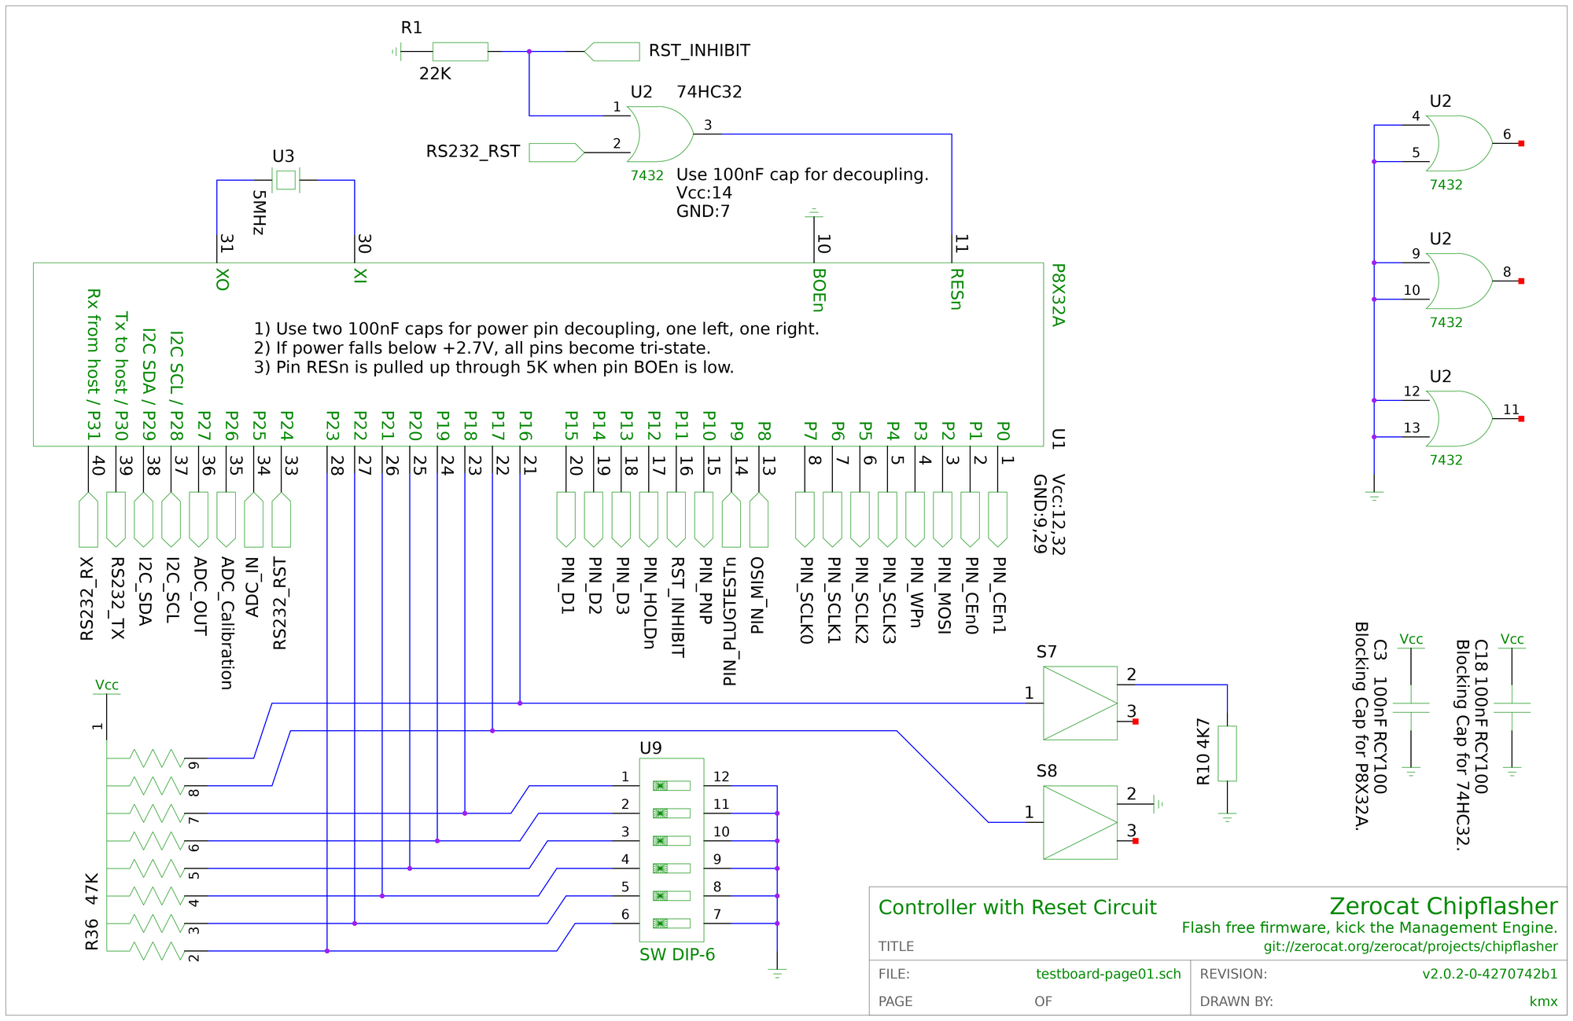This screenshot has height=1021, width=1573.
Task: Click the '5MHz' crystal value label
Action: click(259, 212)
